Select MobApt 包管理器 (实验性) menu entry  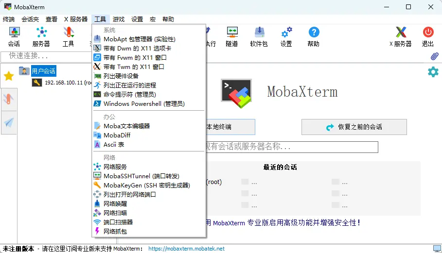(x=149, y=39)
